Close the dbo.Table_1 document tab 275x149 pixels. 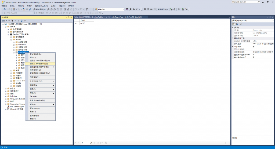(109, 17)
